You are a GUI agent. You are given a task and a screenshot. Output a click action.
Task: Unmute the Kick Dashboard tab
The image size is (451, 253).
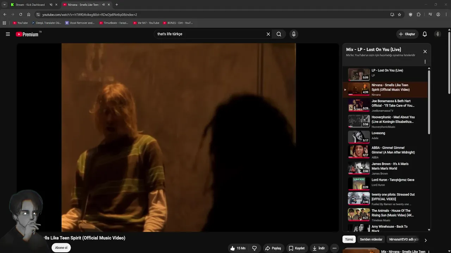pos(51,5)
